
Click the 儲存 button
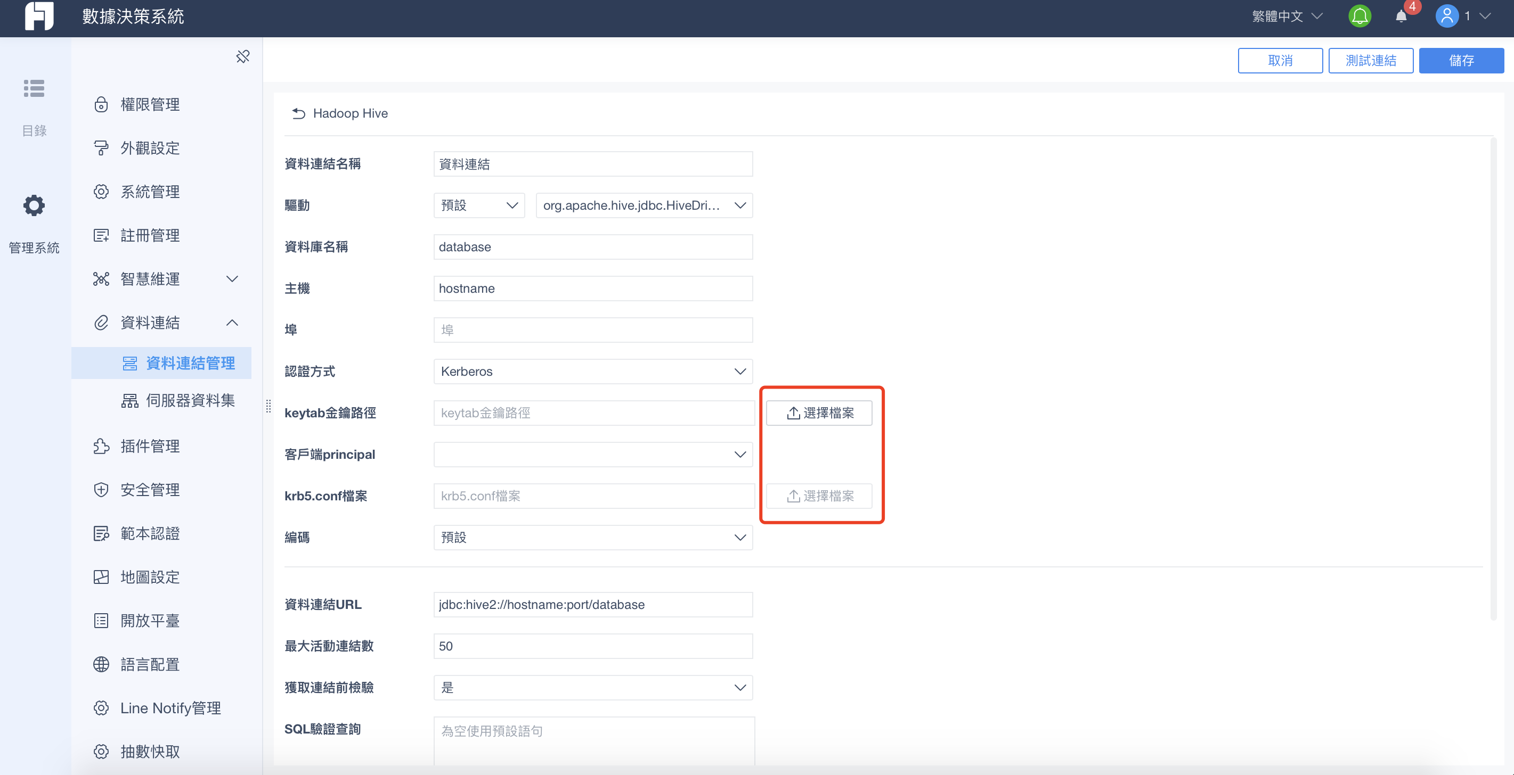(1461, 61)
